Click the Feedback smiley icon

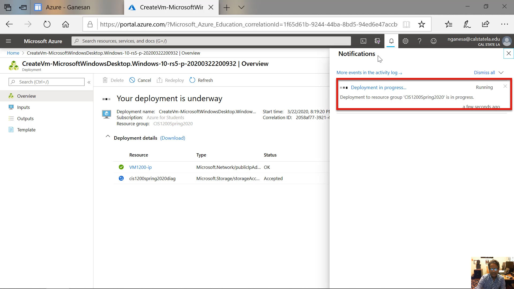pos(433,41)
